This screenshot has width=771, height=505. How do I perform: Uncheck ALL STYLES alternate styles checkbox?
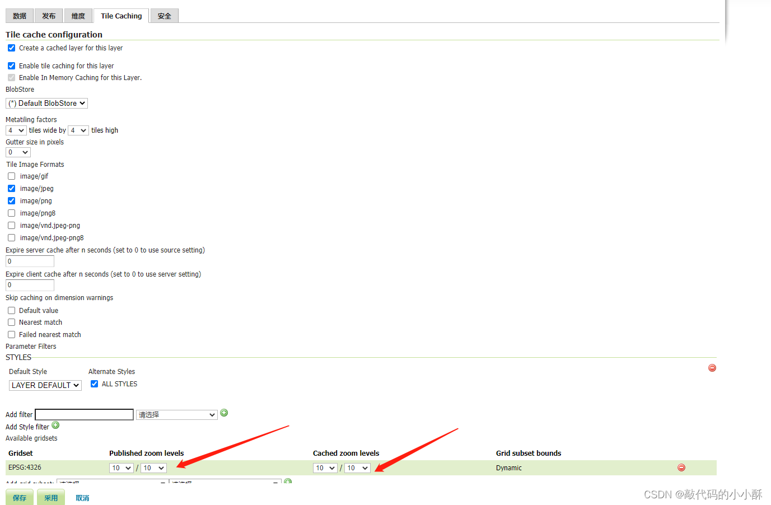(94, 384)
